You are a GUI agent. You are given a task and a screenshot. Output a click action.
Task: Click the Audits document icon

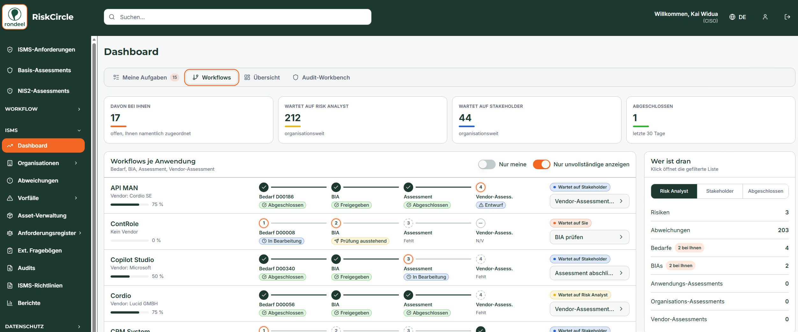coord(10,268)
